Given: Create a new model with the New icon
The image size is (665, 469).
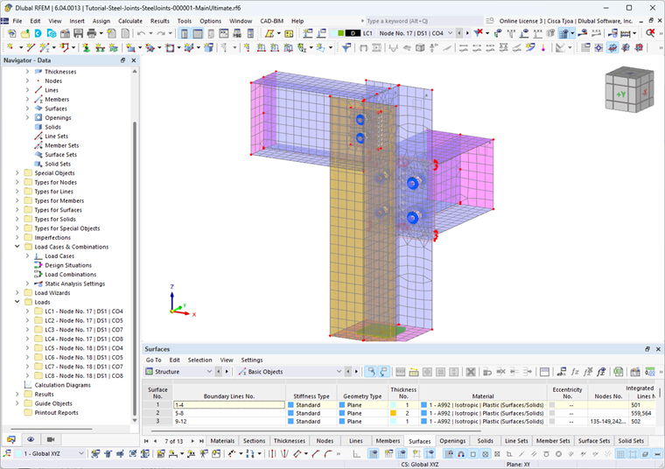Looking at the screenshot, I should click(12, 33).
